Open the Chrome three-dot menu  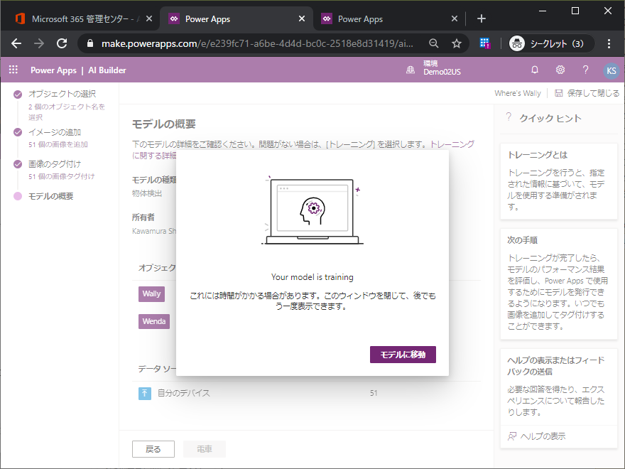tap(609, 43)
